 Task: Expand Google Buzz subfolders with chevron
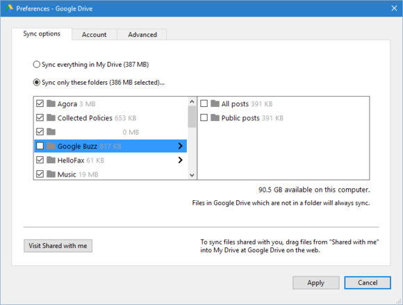[181, 146]
